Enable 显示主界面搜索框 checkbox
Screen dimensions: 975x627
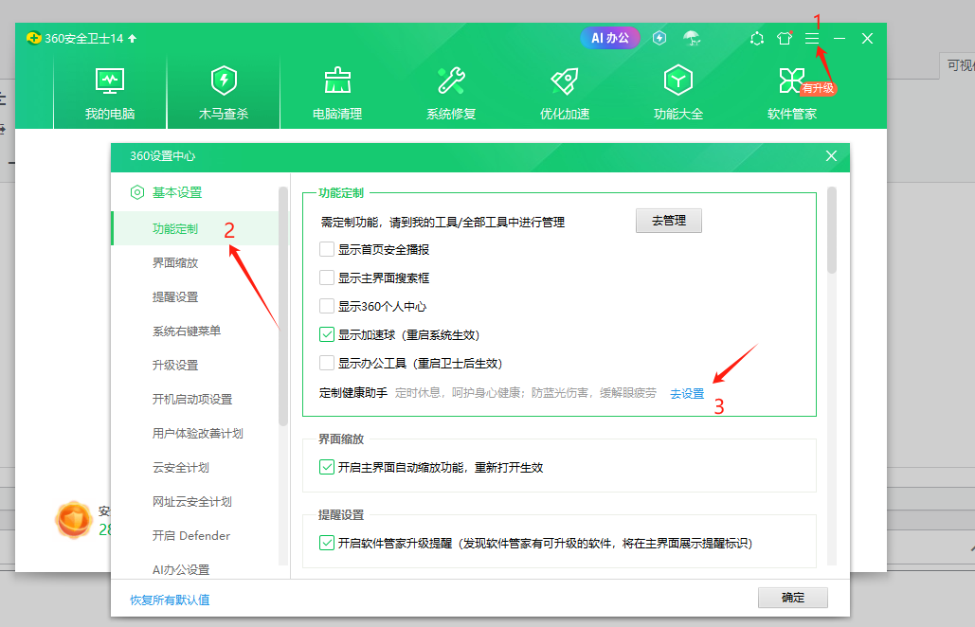pos(327,278)
